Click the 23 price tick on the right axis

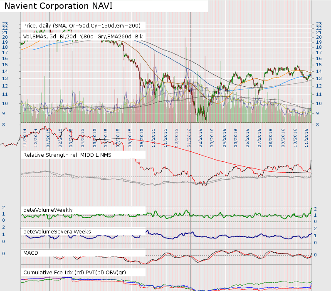point(319,24)
